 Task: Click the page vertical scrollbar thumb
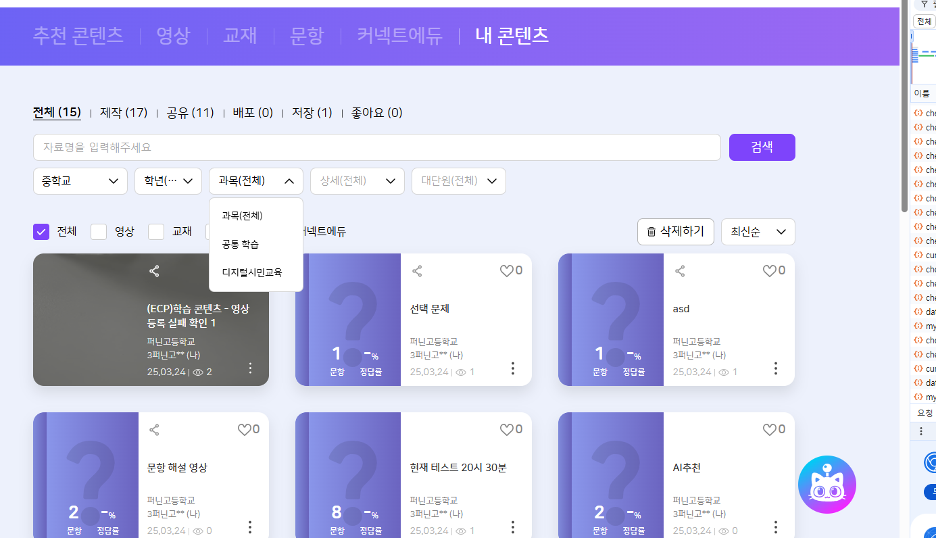[904, 108]
